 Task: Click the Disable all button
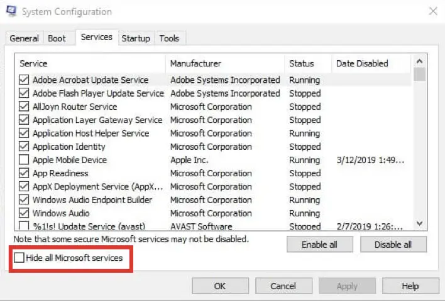click(x=393, y=245)
